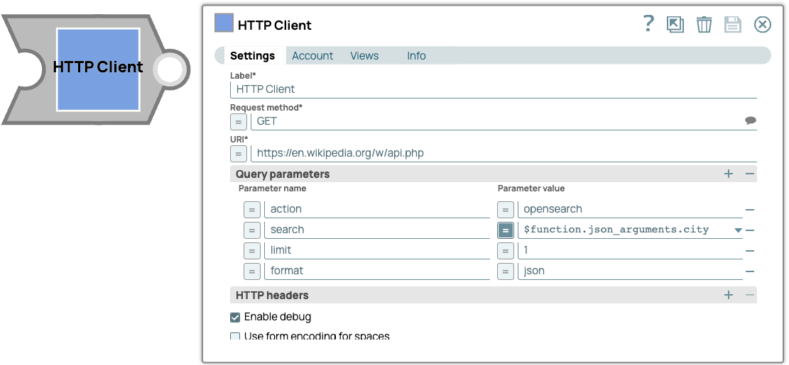
Task: Add a query parameter with the plus icon
Action: point(729,174)
